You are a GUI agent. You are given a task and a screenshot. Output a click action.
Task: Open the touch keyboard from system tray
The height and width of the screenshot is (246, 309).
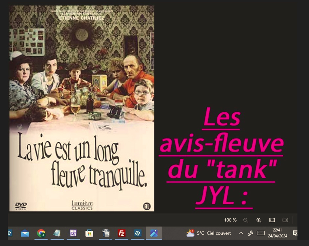260,233
